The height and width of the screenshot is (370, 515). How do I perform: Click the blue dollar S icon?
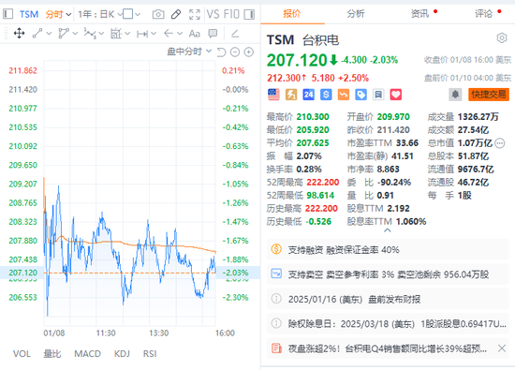[x=326, y=95]
